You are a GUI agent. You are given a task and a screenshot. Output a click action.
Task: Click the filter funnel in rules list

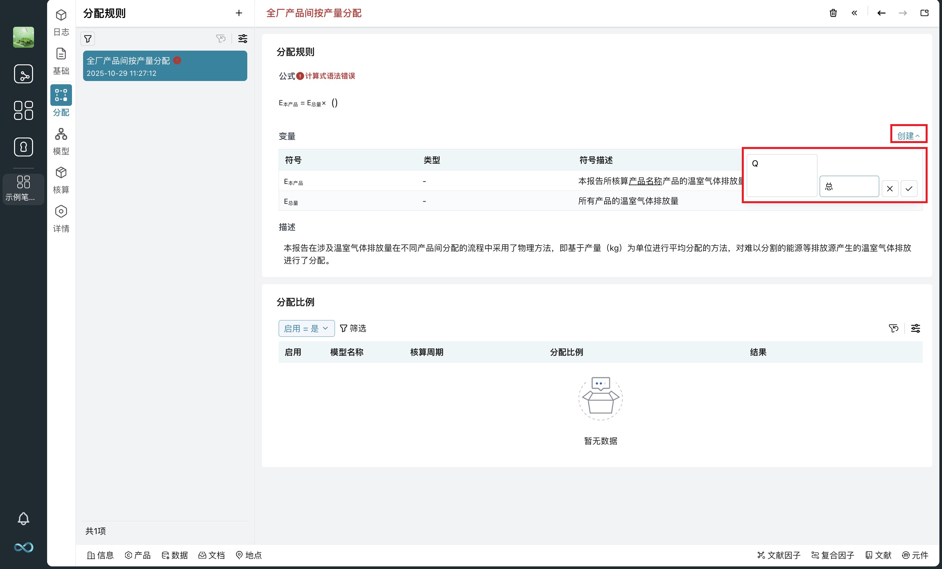coord(88,39)
